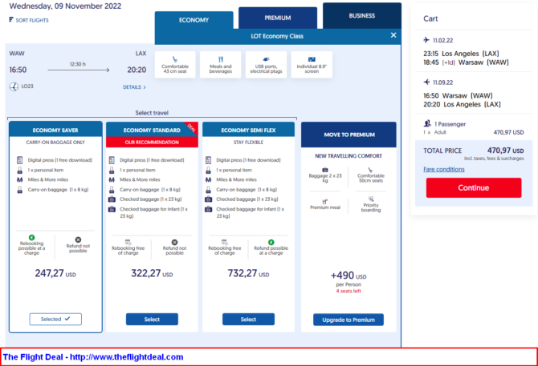Click the Economy Saver rebooking green icon
The height and width of the screenshot is (366, 538).
tap(31, 237)
